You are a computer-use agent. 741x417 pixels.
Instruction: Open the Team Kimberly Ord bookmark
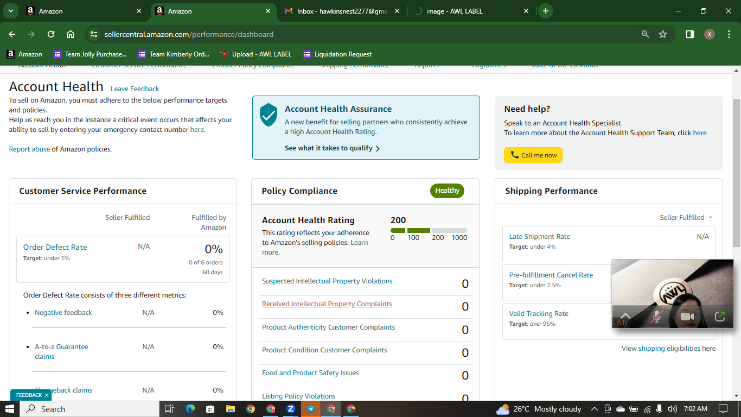pyautogui.click(x=174, y=54)
